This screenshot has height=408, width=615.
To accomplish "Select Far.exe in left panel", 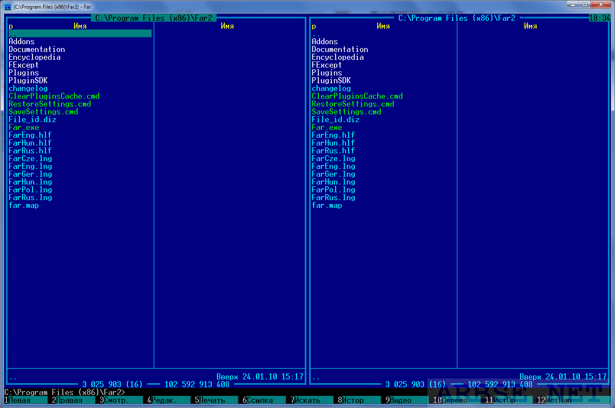I will pyautogui.click(x=24, y=127).
